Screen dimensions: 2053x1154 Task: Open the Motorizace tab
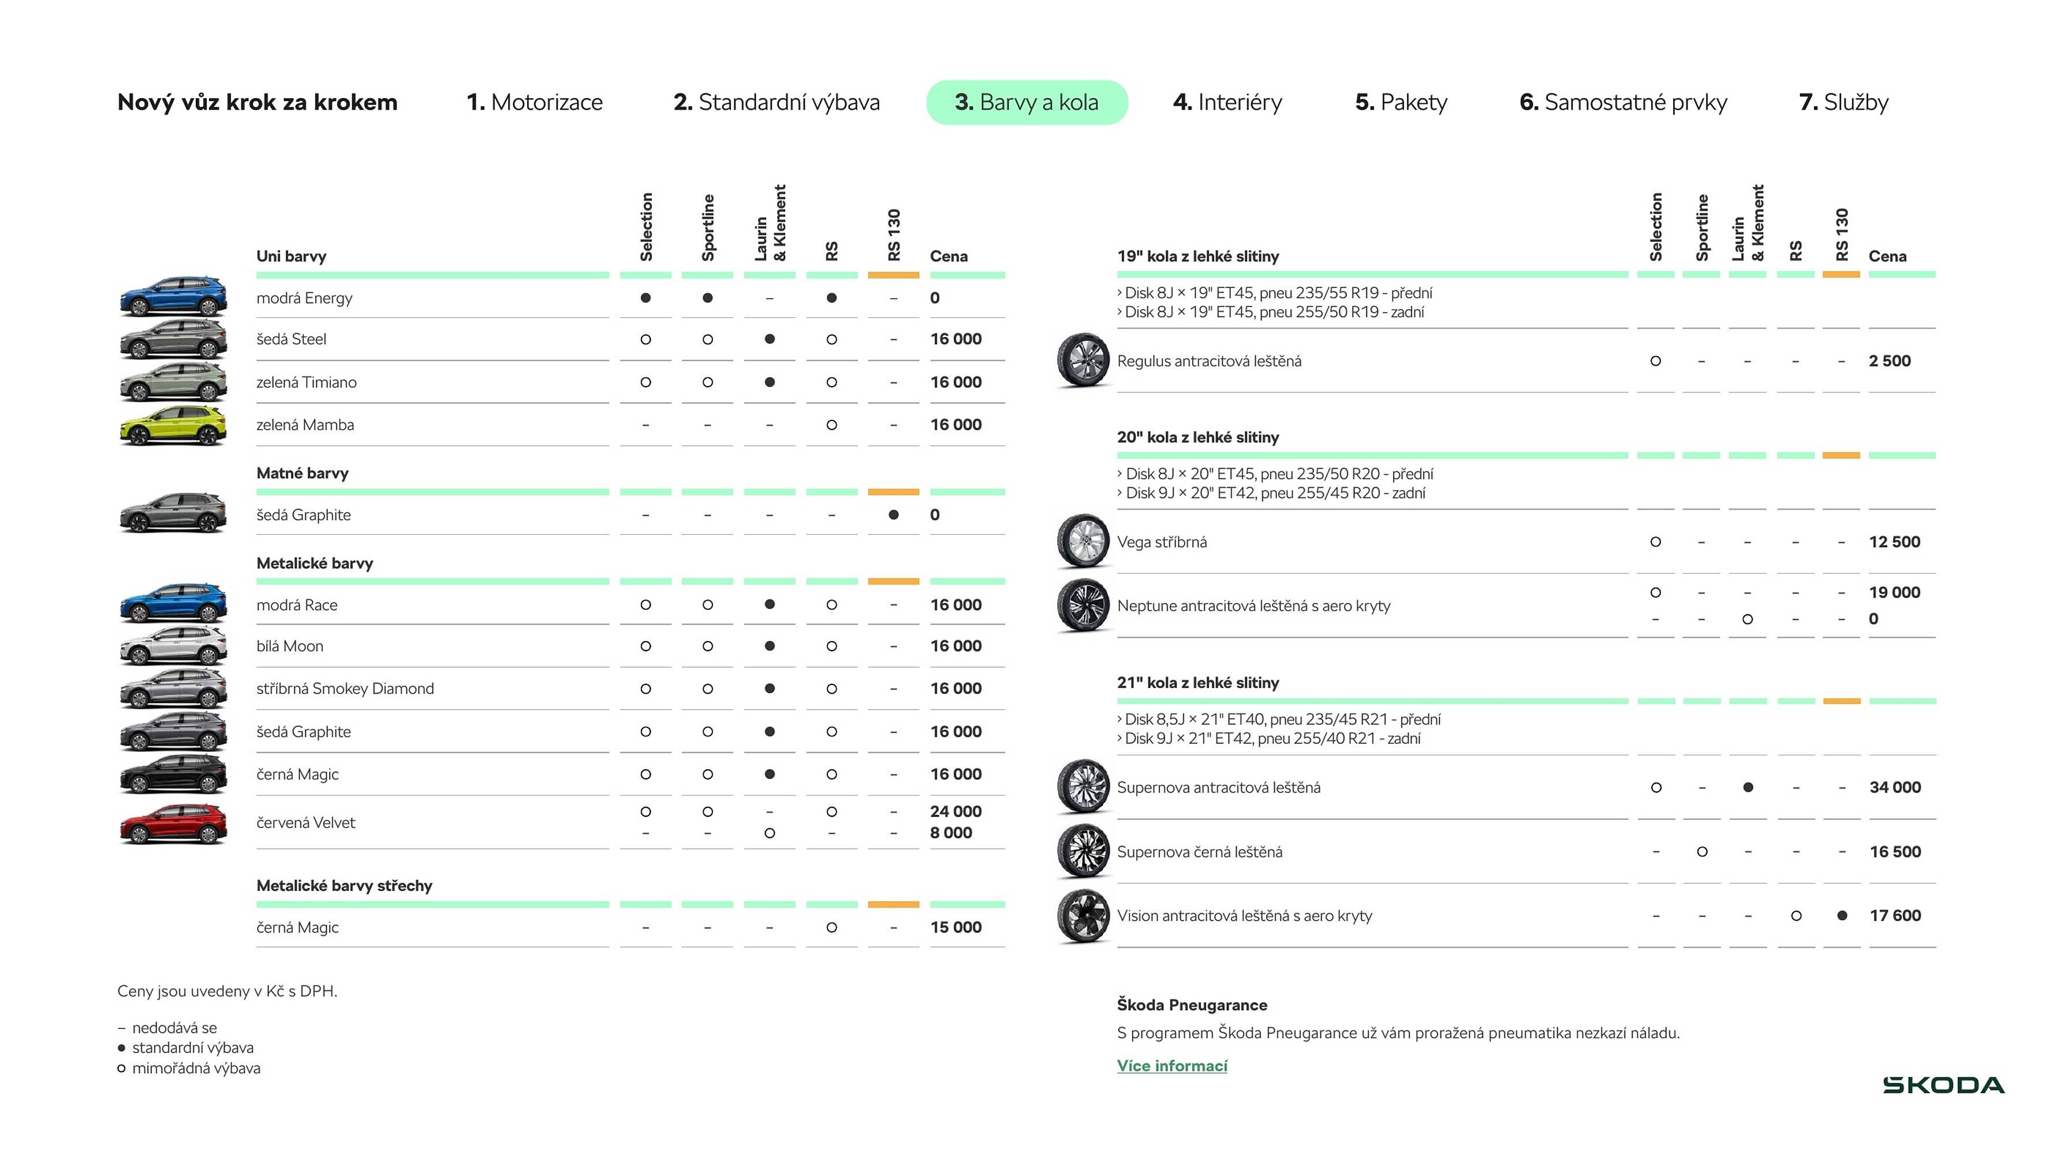534,102
